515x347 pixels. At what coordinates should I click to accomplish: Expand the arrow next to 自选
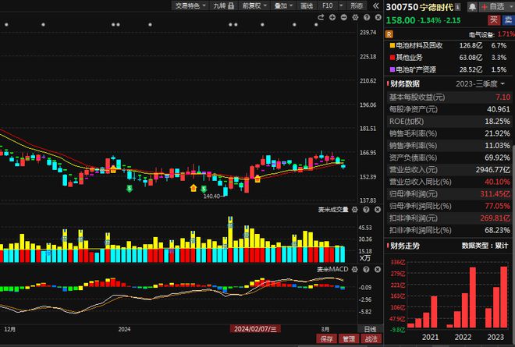[511, 6]
